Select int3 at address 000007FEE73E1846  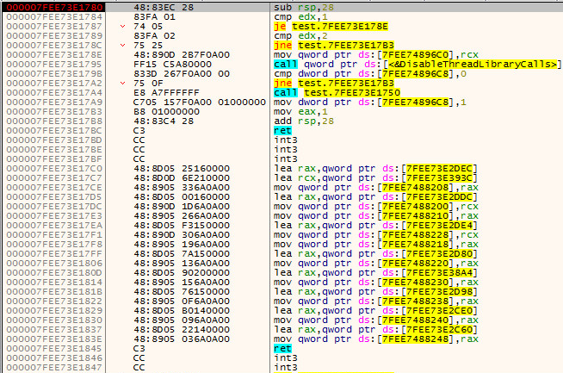(286, 357)
